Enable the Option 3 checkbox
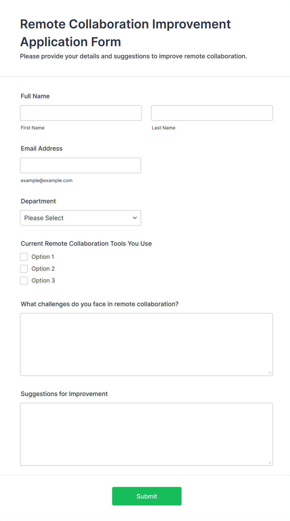Screen dimensions: 290x521 pyautogui.click(x=24, y=281)
